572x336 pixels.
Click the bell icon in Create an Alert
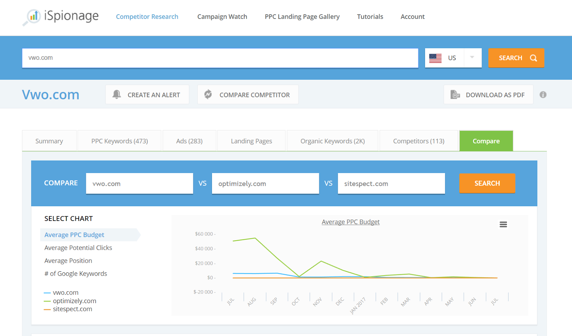pos(117,94)
